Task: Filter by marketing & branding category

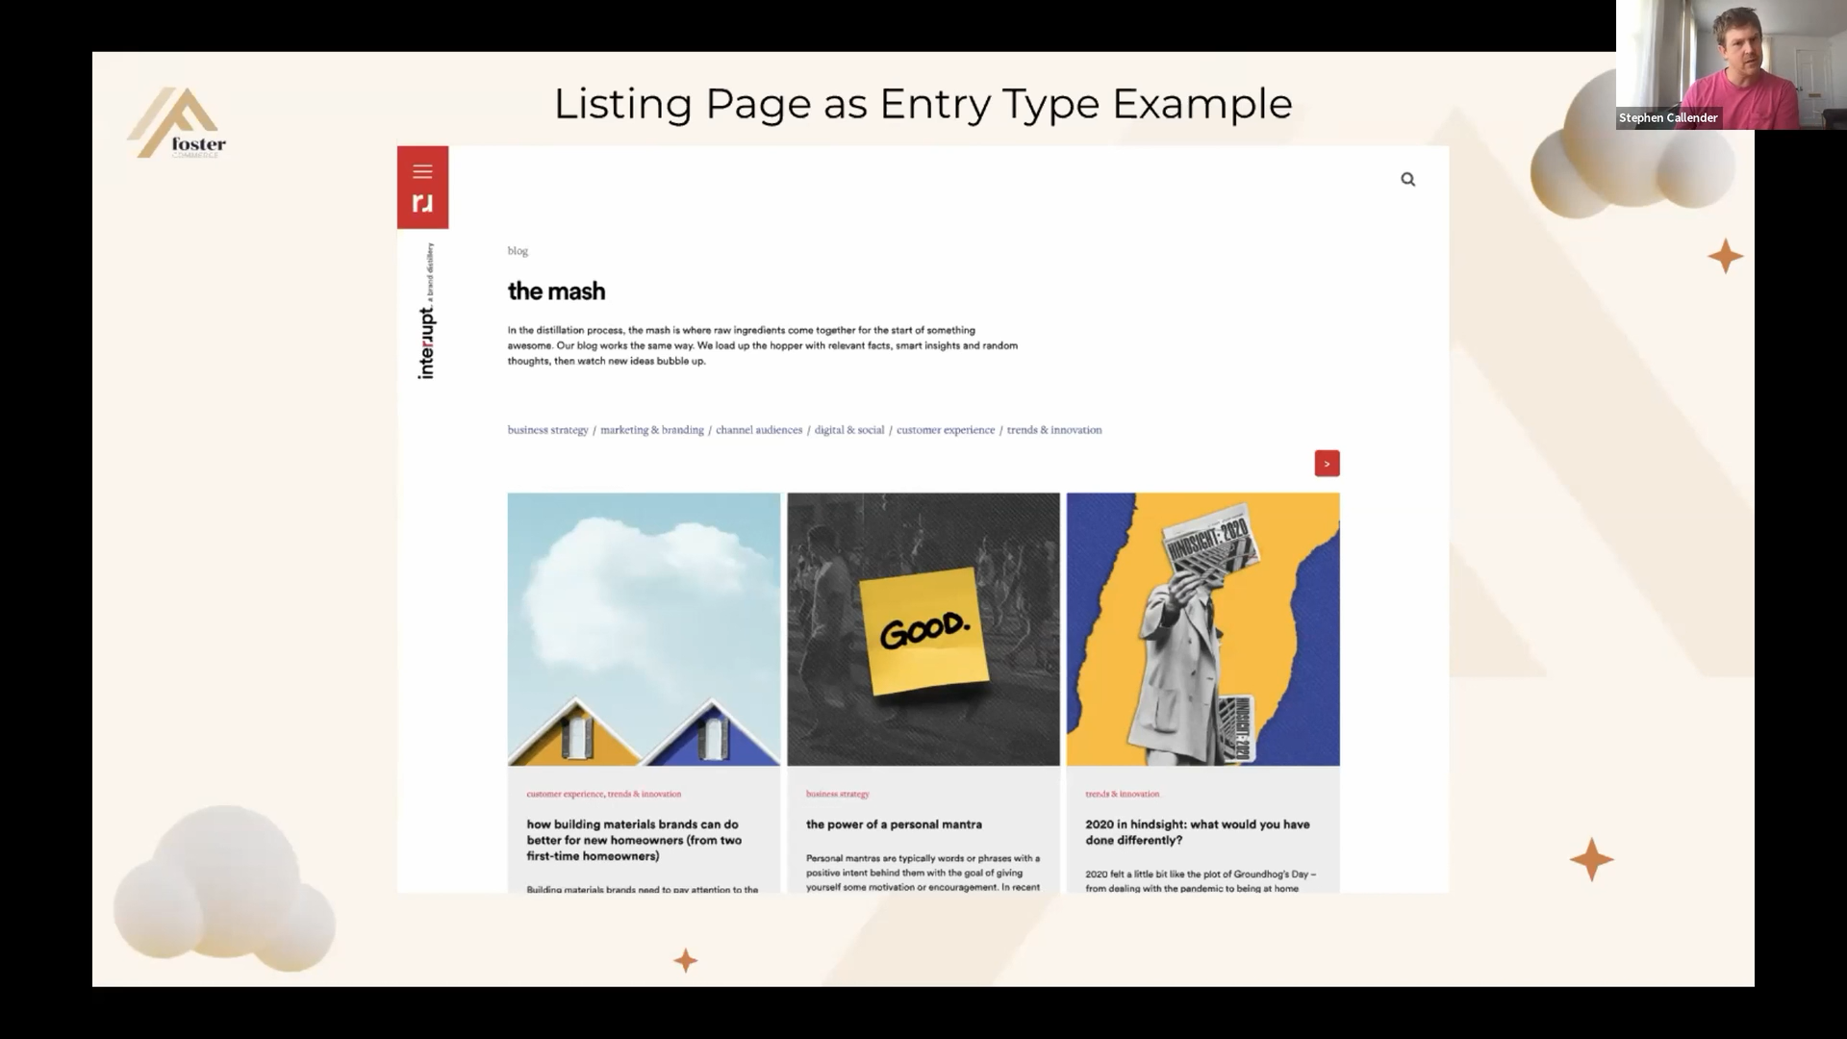Action: pyautogui.click(x=652, y=430)
